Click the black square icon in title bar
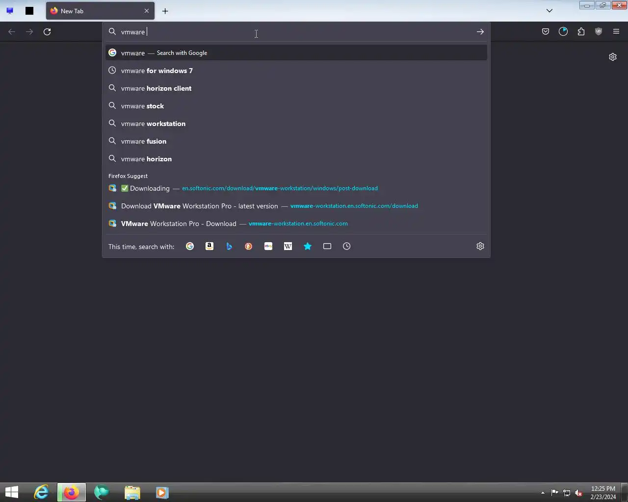 coord(29,11)
